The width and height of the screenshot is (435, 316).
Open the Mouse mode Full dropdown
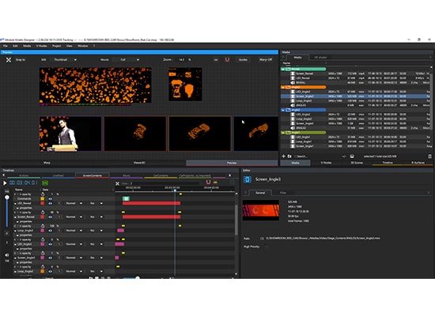pos(126,59)
